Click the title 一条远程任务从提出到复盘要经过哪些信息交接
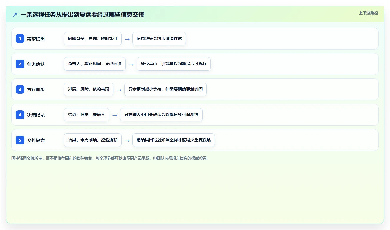Image resolution: width=390 pixels, height=230 pixels. point(82,14)
